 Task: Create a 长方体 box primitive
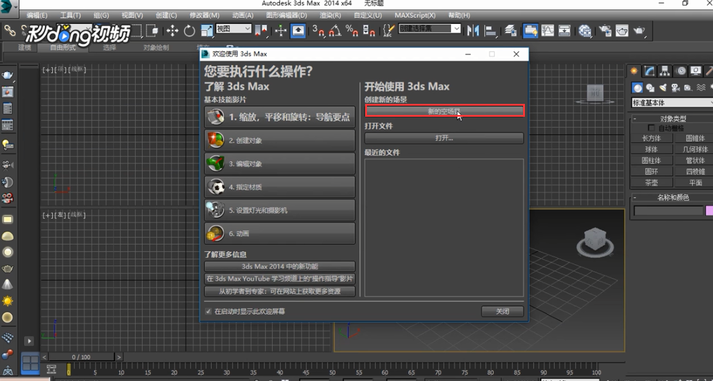coord(651,138)
